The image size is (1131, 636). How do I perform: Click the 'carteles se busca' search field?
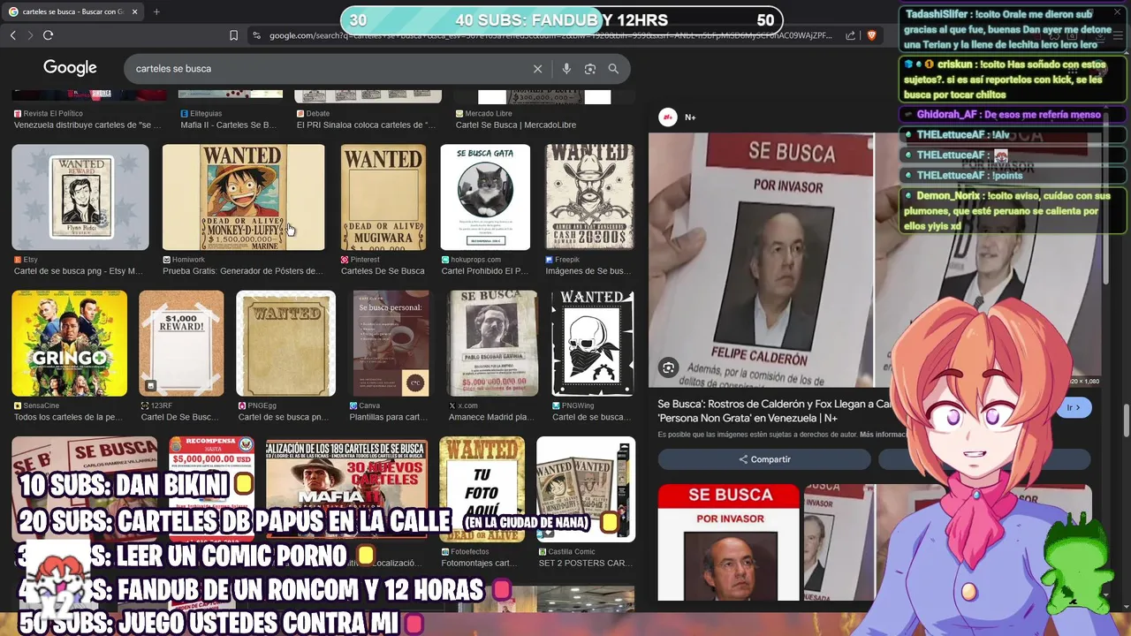pyautogui.click(x=327, y=68)
